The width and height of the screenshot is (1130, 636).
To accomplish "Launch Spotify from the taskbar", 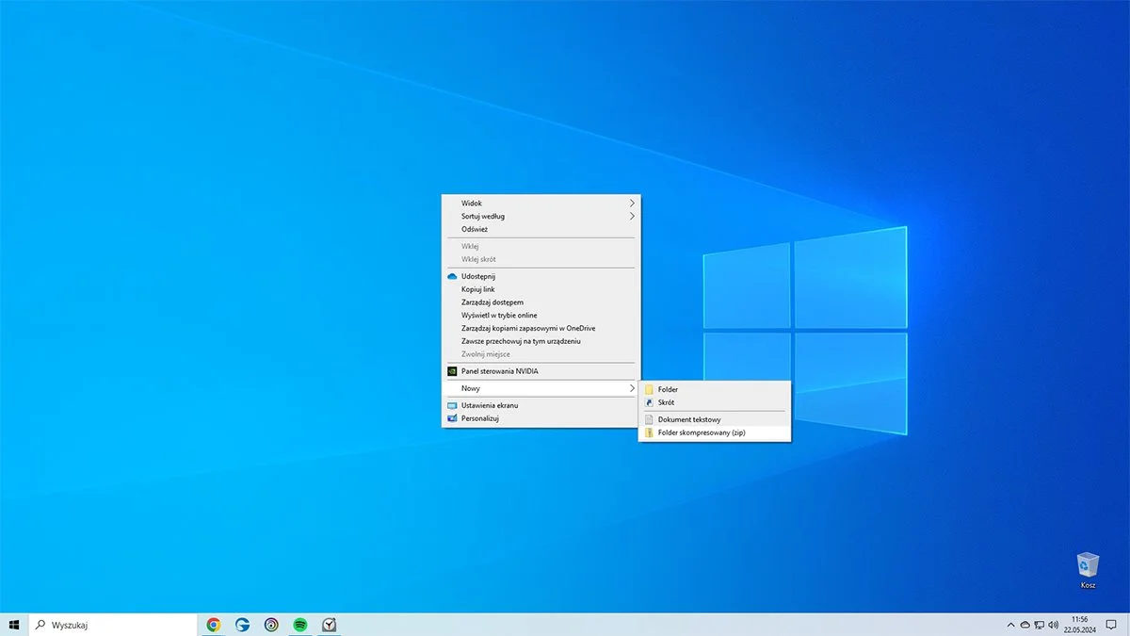I will tap(299, 624).
